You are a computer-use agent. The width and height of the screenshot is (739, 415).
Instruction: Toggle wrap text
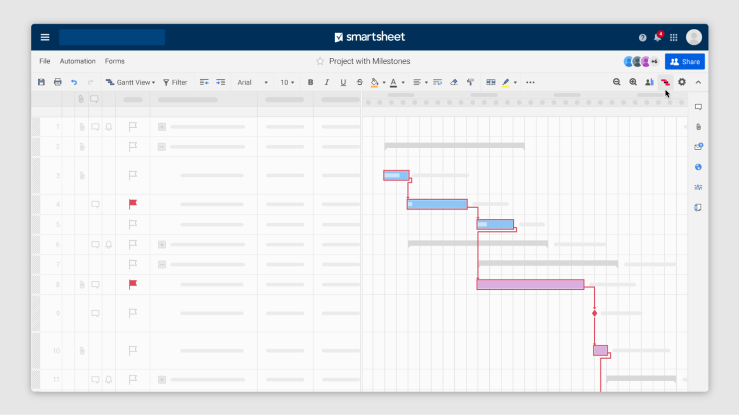(x=437, y=82)
